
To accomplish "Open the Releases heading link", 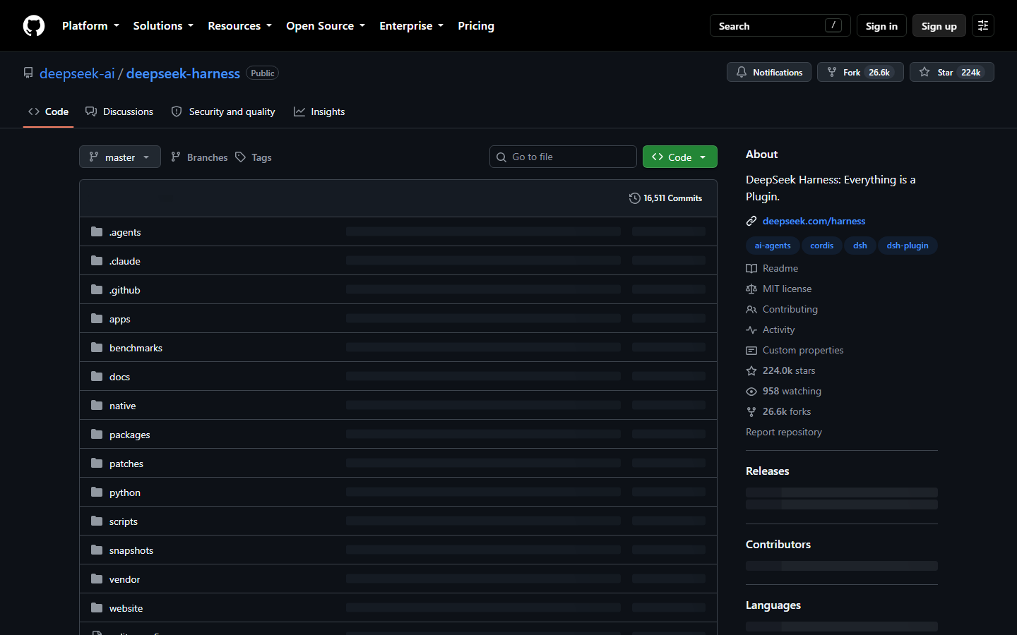I will click(x=768, y=471).
